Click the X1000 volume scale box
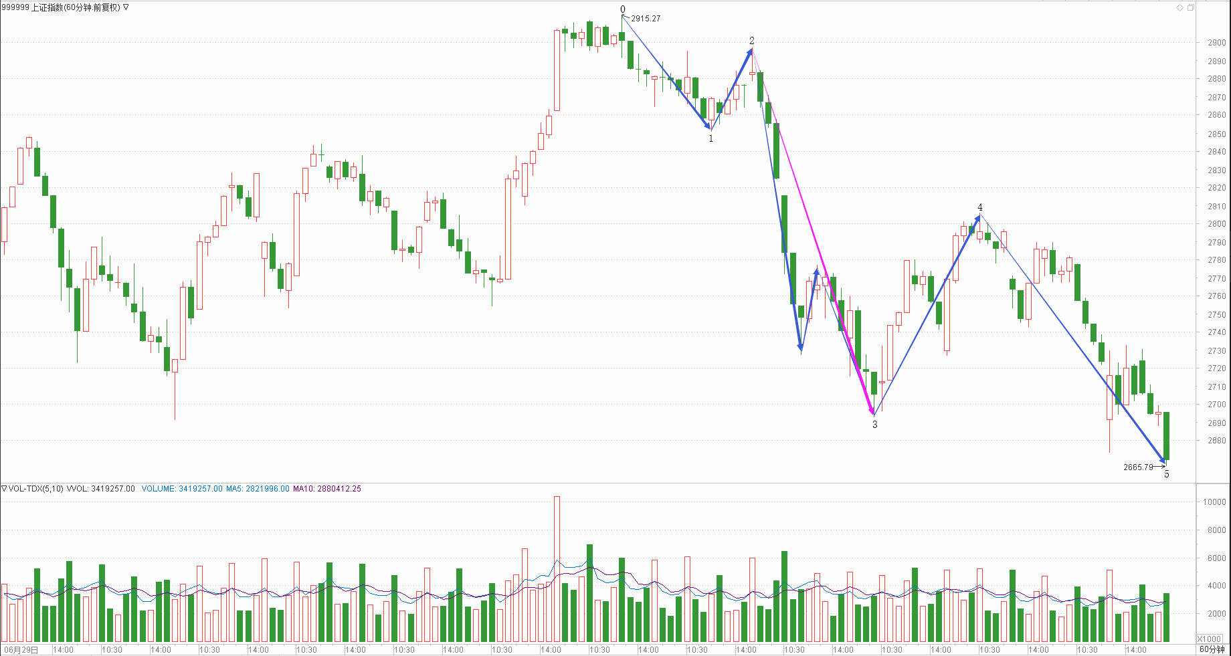This screenshot has width=1231, height=656. (1210, 639)
